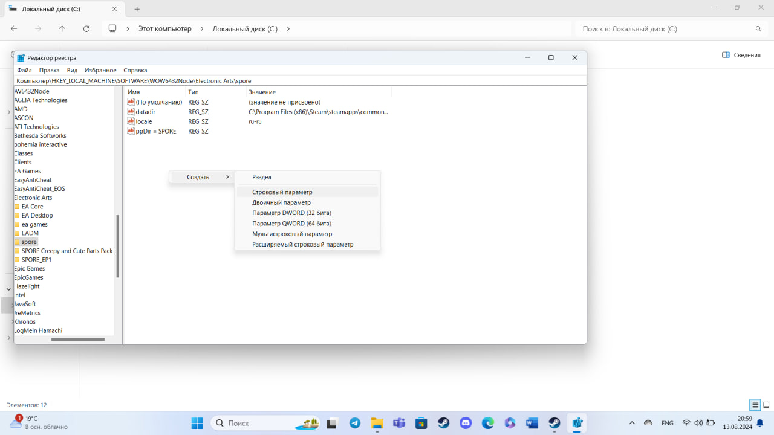Open Telegram from the taskbar

pos(355,423)
